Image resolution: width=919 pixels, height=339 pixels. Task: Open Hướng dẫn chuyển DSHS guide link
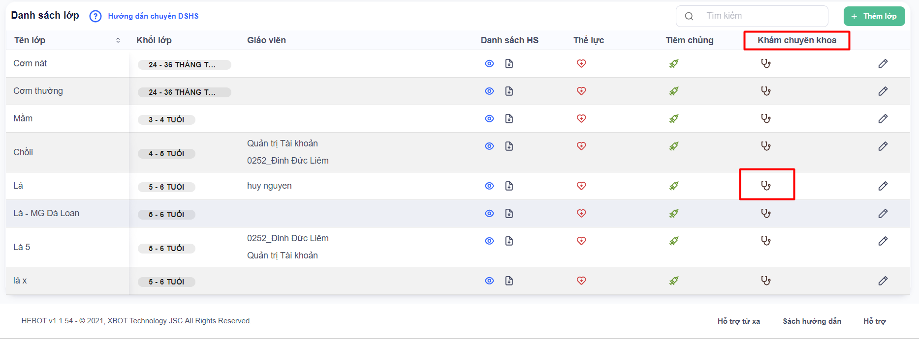153,16
